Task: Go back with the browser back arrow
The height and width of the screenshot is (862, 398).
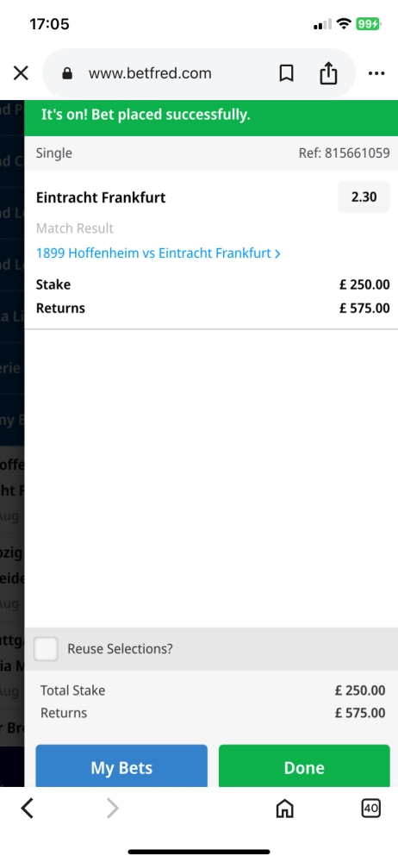Action: point(27,809)
